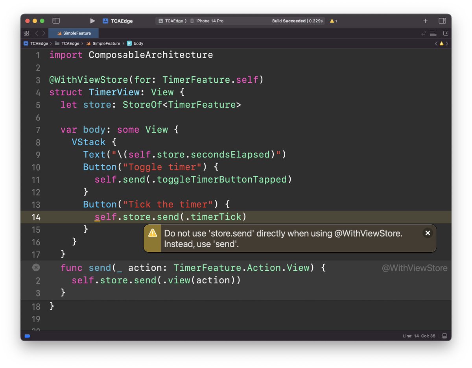This screenshot has width=472, height=368.
Task: Open TCAEdge project breadcrumb
Action: point(36,43)
